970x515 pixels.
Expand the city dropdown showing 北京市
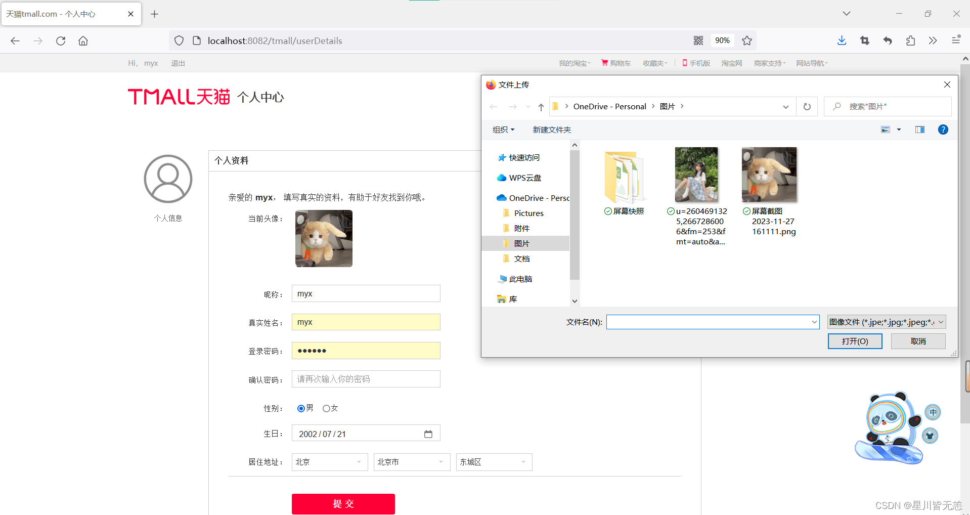(412, 462)
